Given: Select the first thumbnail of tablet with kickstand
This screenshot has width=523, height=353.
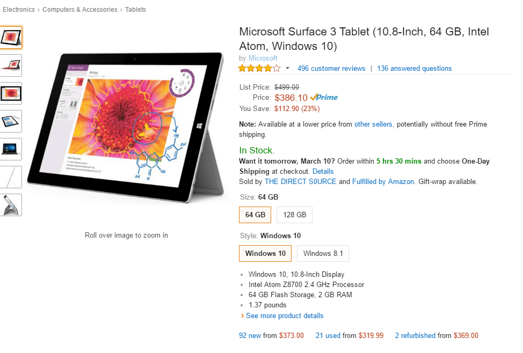Looking at the screenshot, I should pyautogui.click(x=11, y=38).
